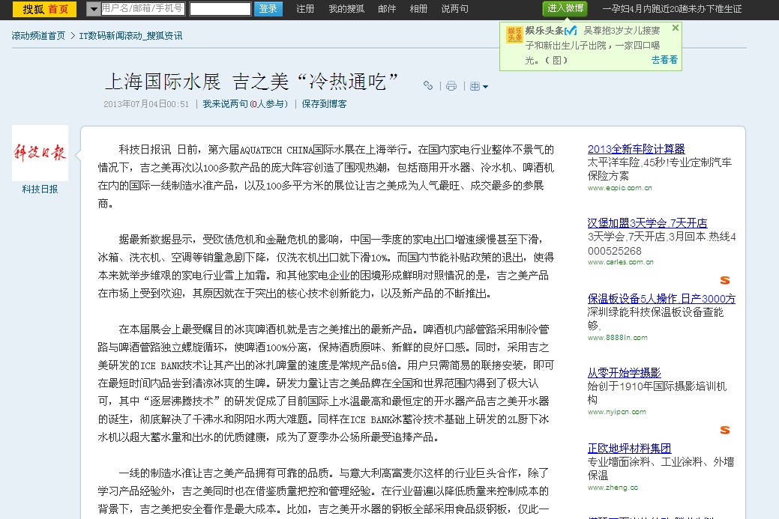
Task: Focus the 用户名/邮箱/手机号 username field
Action: (142, 8)
